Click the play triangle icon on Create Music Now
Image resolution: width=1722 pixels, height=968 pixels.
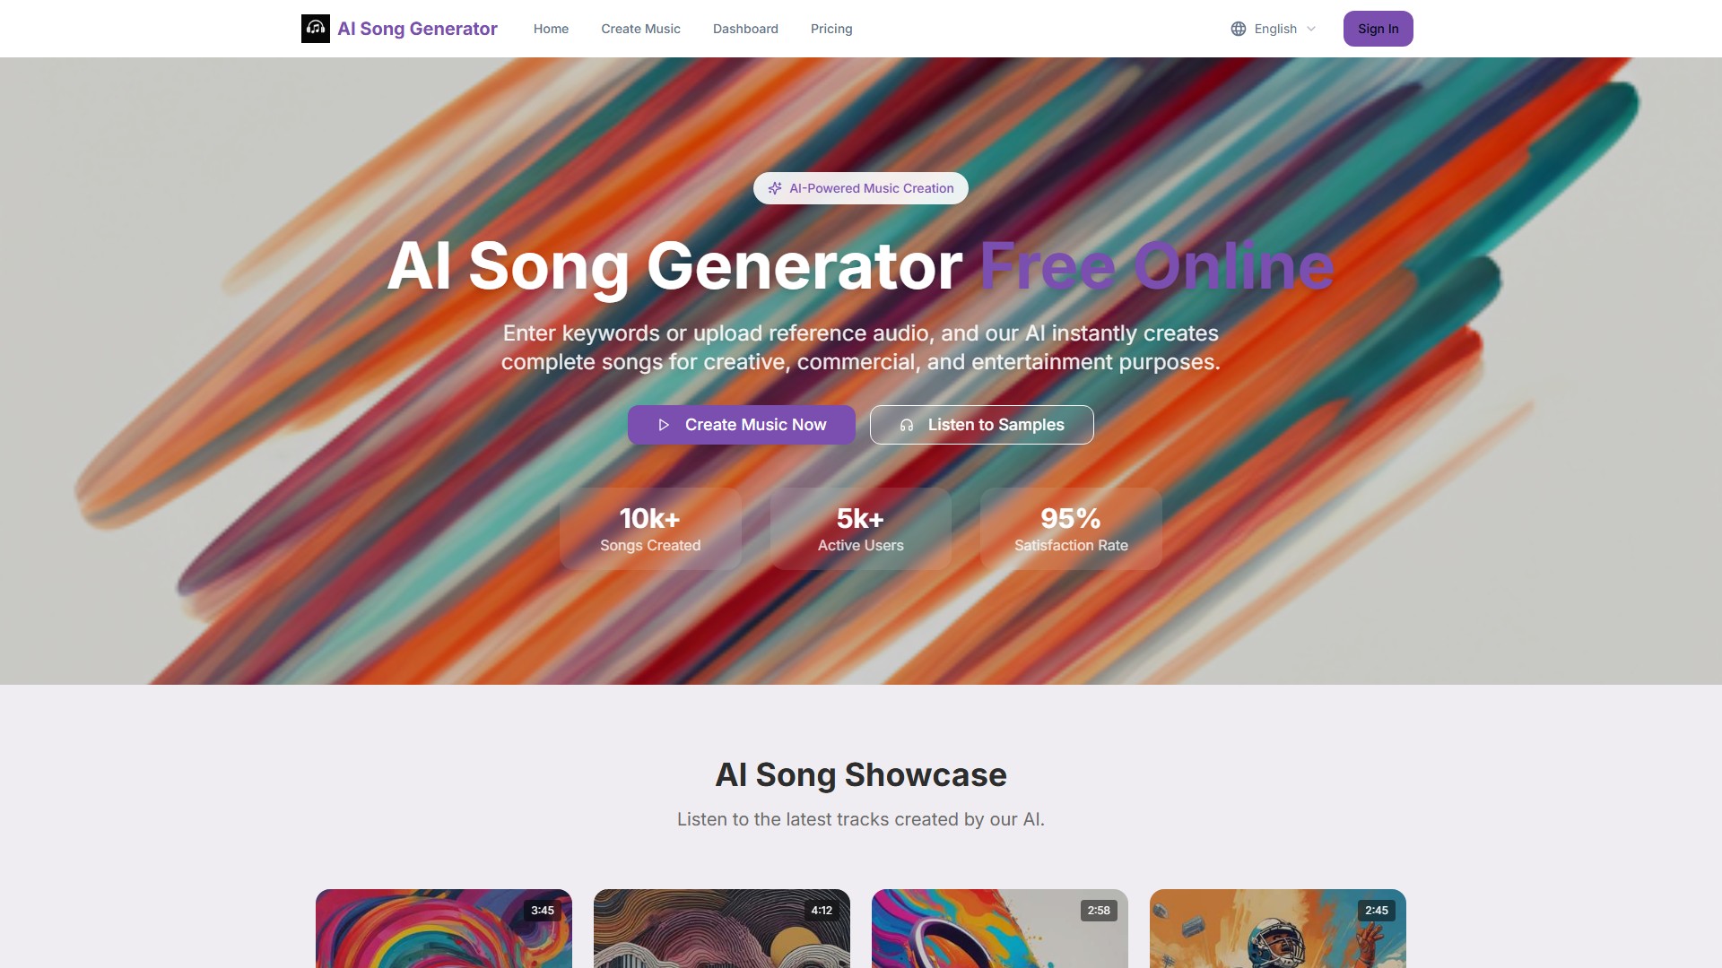(664, 425)
